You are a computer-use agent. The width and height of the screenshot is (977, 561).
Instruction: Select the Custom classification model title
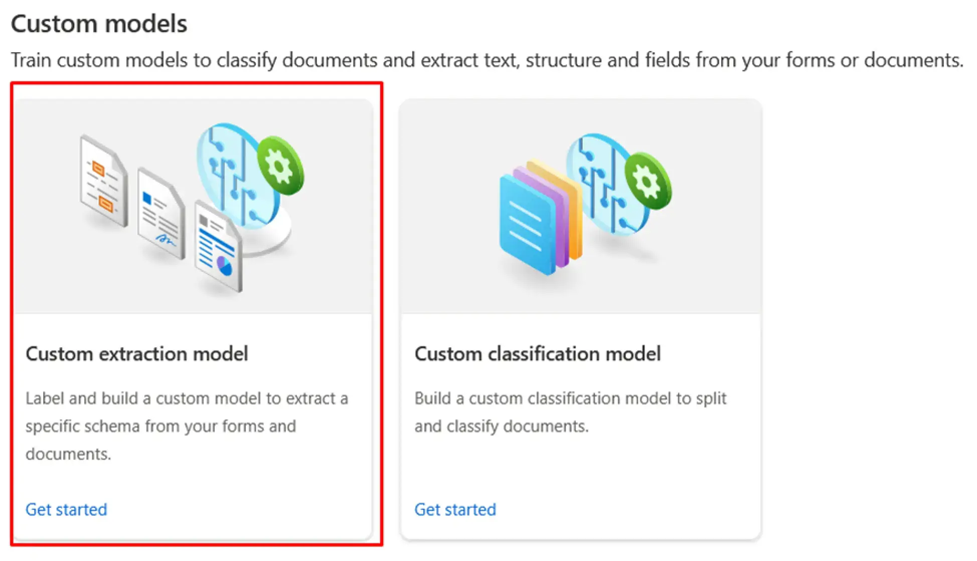[x=538, y=354]
